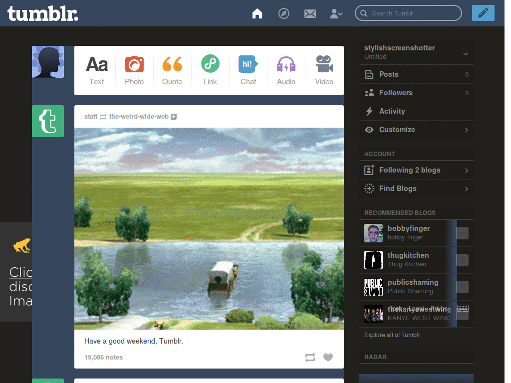Open the bobbyfinger recommended blog
511x383 pixels.
click(x=409, y=228)
